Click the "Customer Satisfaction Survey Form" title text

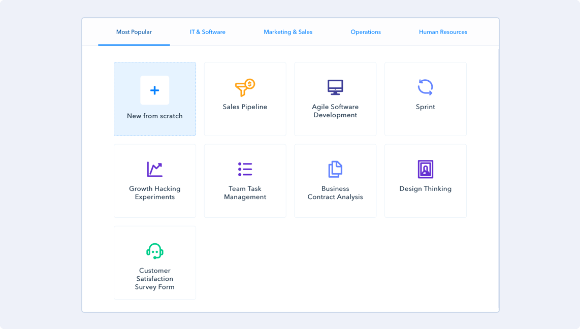(x=154, y=279)
